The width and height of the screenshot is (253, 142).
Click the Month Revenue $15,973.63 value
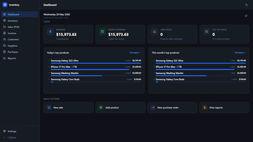pos(118,34)
